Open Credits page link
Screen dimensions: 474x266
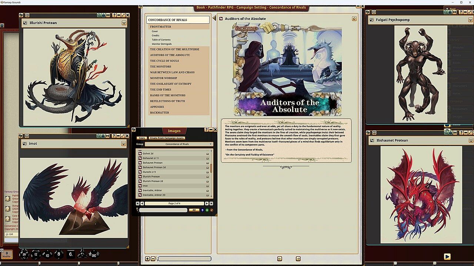[156, 35]
